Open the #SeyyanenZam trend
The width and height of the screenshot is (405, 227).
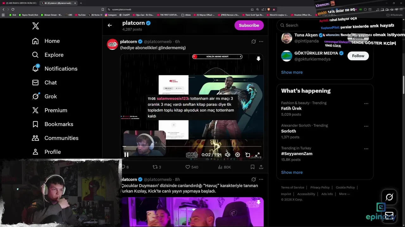coord(297,154)
